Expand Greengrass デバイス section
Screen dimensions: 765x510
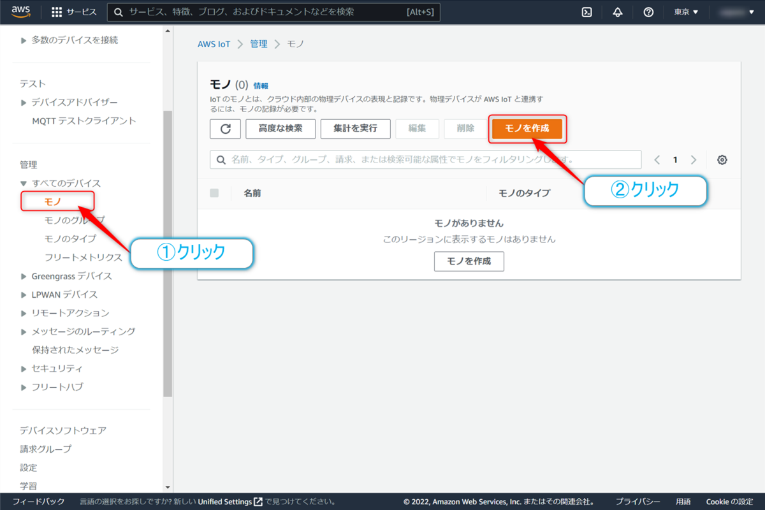(x=24, y=277)
